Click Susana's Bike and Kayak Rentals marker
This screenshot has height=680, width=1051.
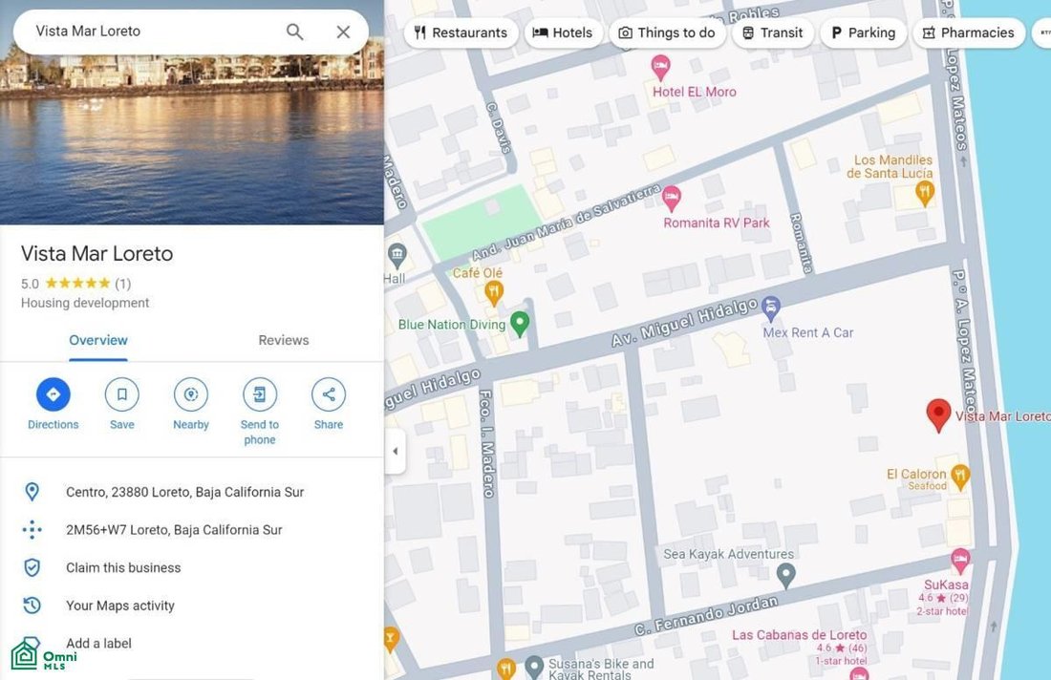533,666
